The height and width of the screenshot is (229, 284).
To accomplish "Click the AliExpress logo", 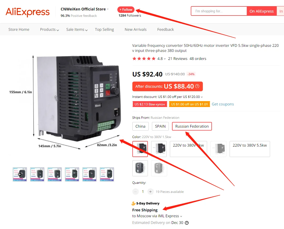I will (x=28, y=12).
